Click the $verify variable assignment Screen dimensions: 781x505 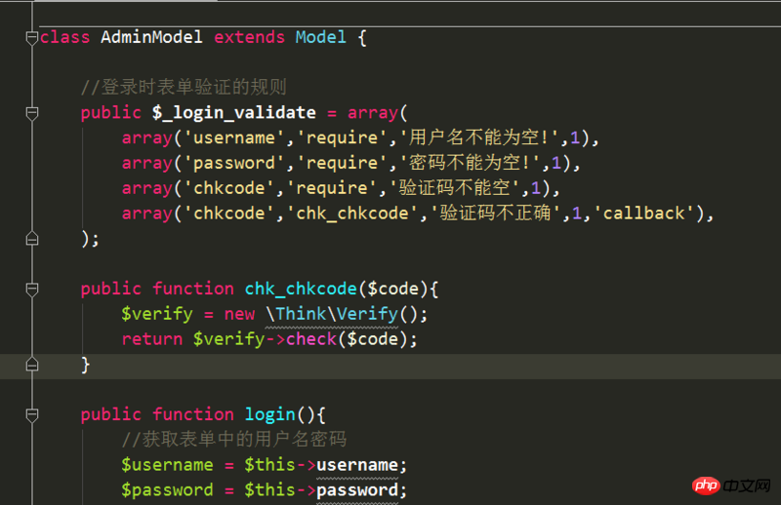coord(157,314)
